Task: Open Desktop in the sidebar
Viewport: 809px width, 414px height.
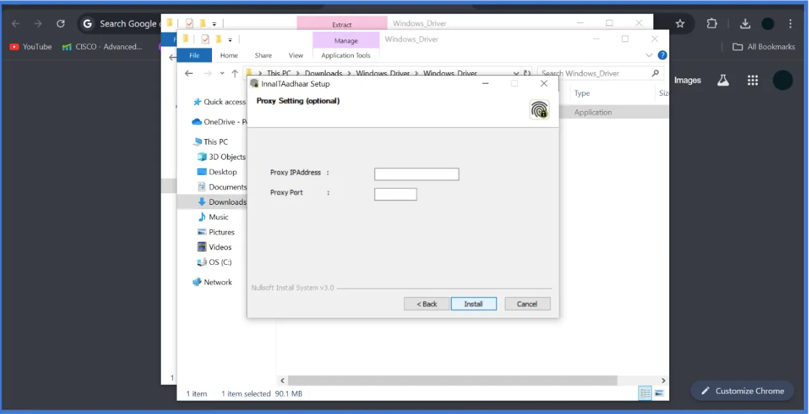Action: [x=217, y=172]
